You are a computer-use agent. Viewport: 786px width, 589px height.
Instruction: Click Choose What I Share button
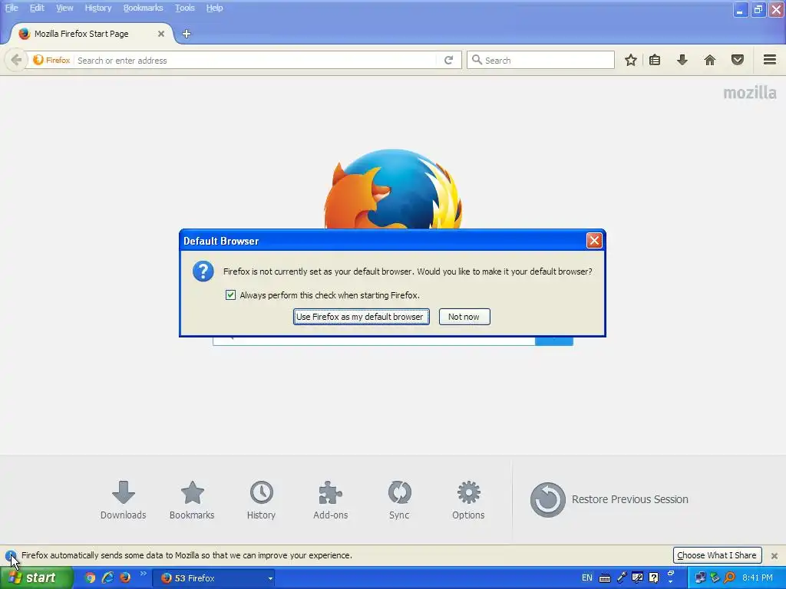click(x=717, y=555)
